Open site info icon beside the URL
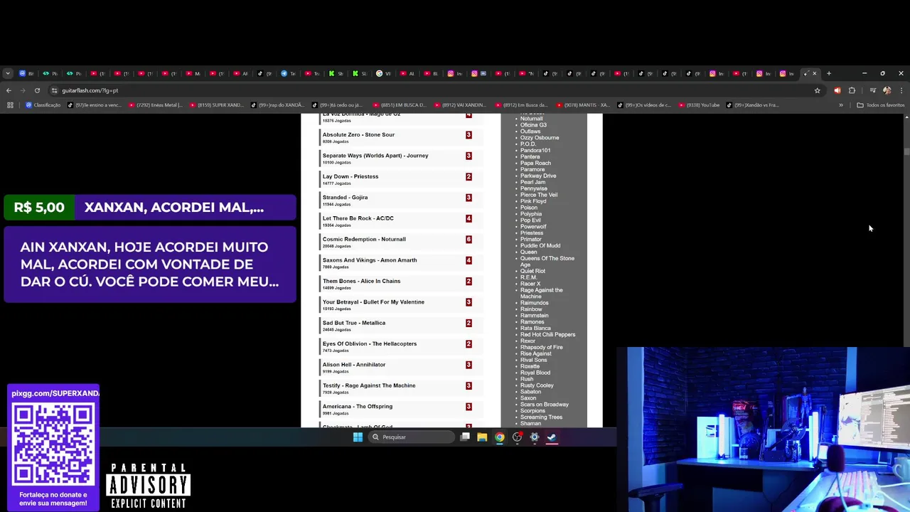This screenshot has width=910, height=512. [55, 90]
